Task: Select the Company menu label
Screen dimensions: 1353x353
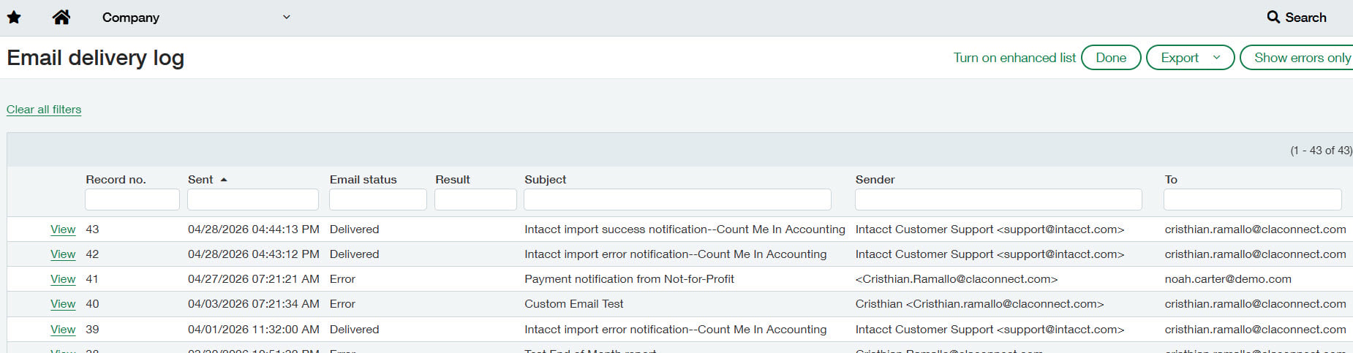Action: [131, 18]
